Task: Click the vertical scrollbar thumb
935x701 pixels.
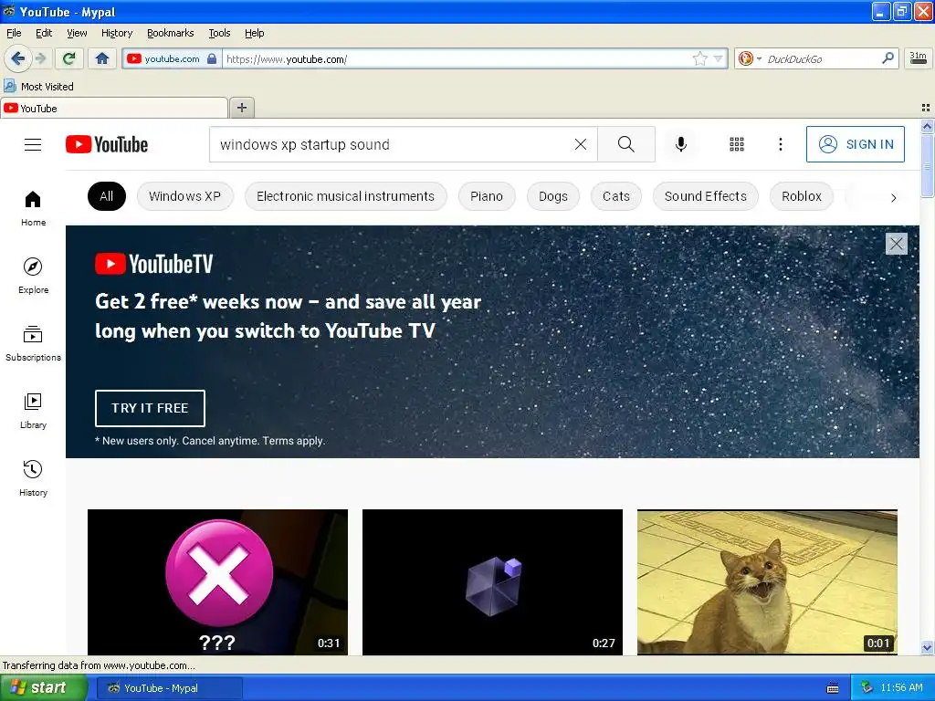Action: (928, 165)
